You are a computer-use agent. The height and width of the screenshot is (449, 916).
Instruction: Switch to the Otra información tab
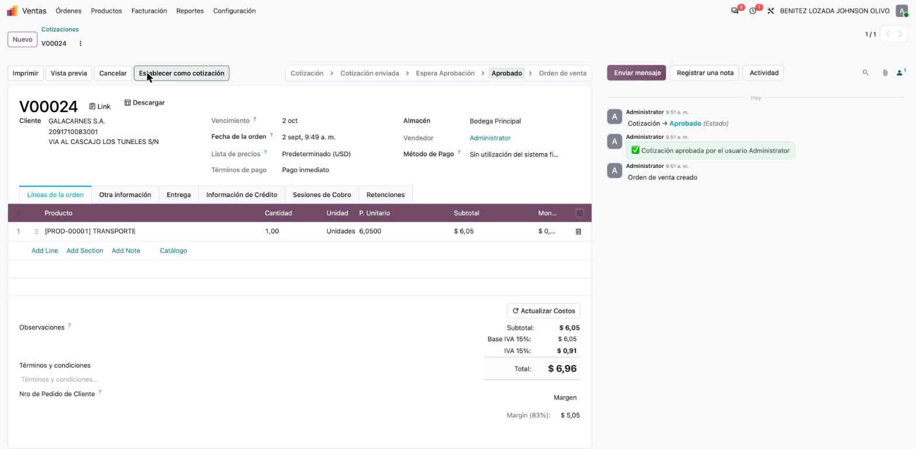[125, 195]
